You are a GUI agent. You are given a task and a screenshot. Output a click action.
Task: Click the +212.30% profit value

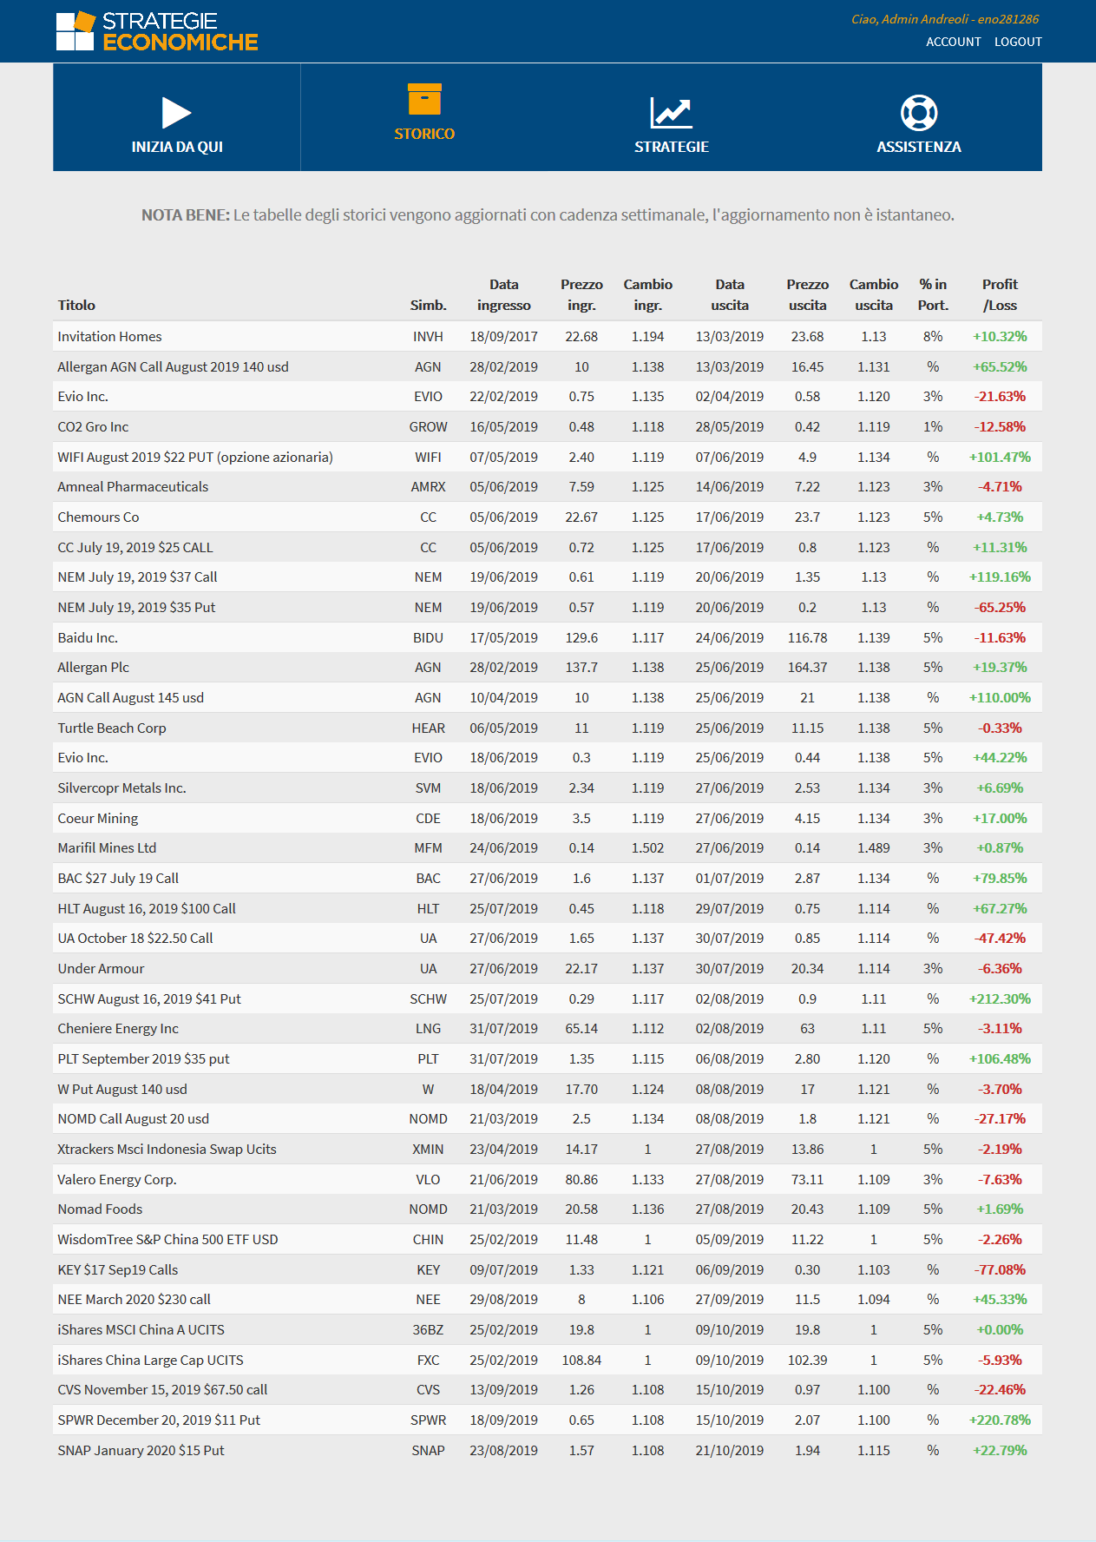1000,998
